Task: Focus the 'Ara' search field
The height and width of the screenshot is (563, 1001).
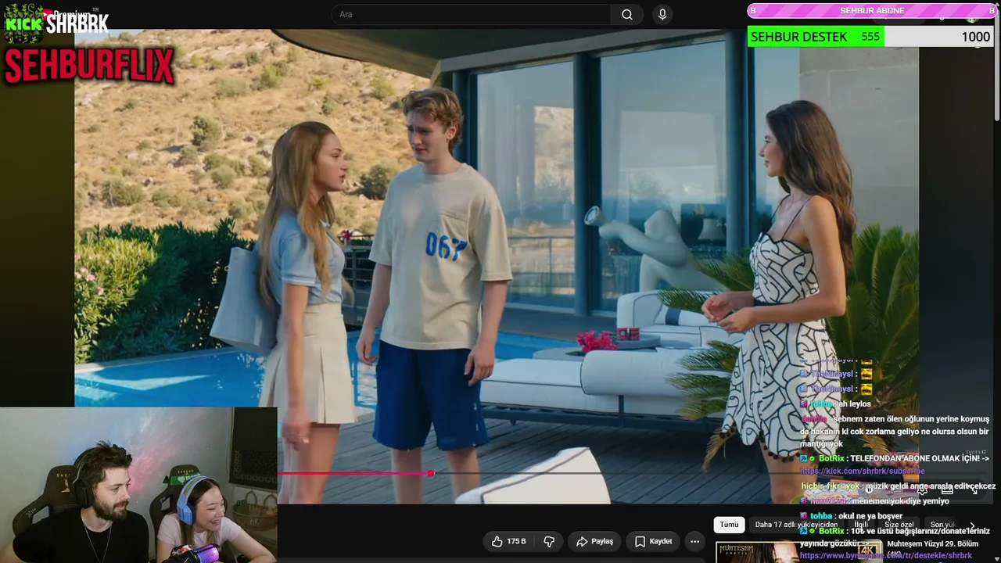Action: (471, 15)
